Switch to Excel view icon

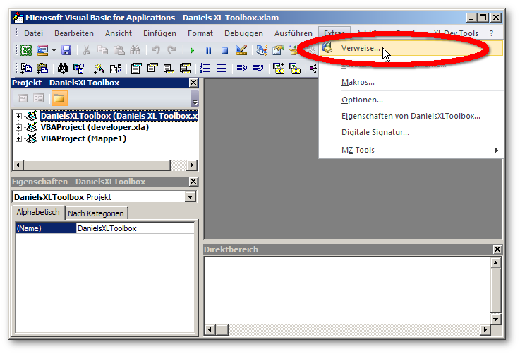tap(26, 50)
